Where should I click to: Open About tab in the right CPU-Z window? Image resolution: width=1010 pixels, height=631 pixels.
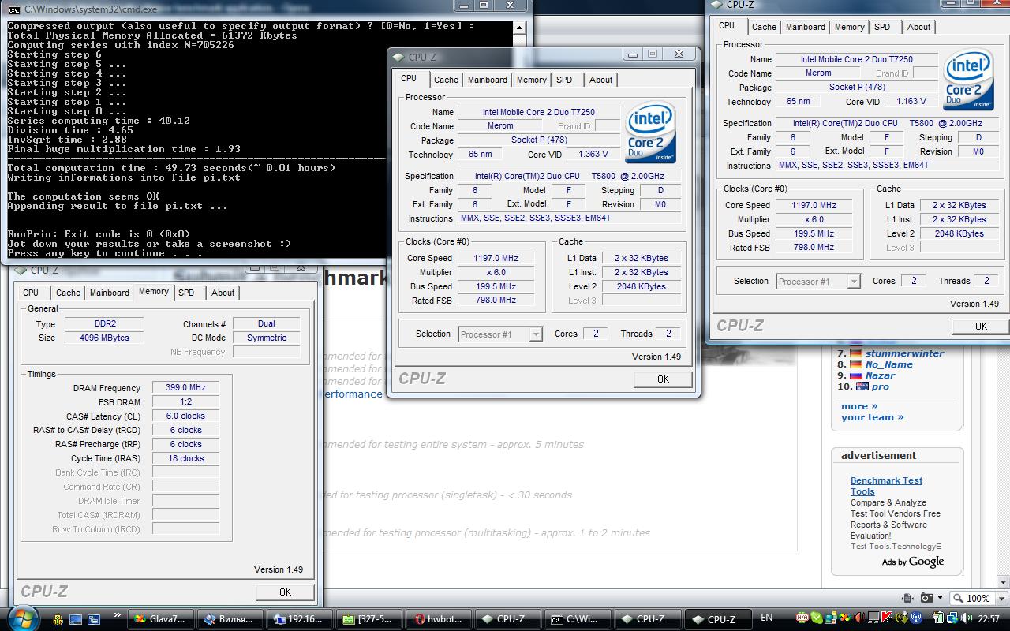coord(919,27)
